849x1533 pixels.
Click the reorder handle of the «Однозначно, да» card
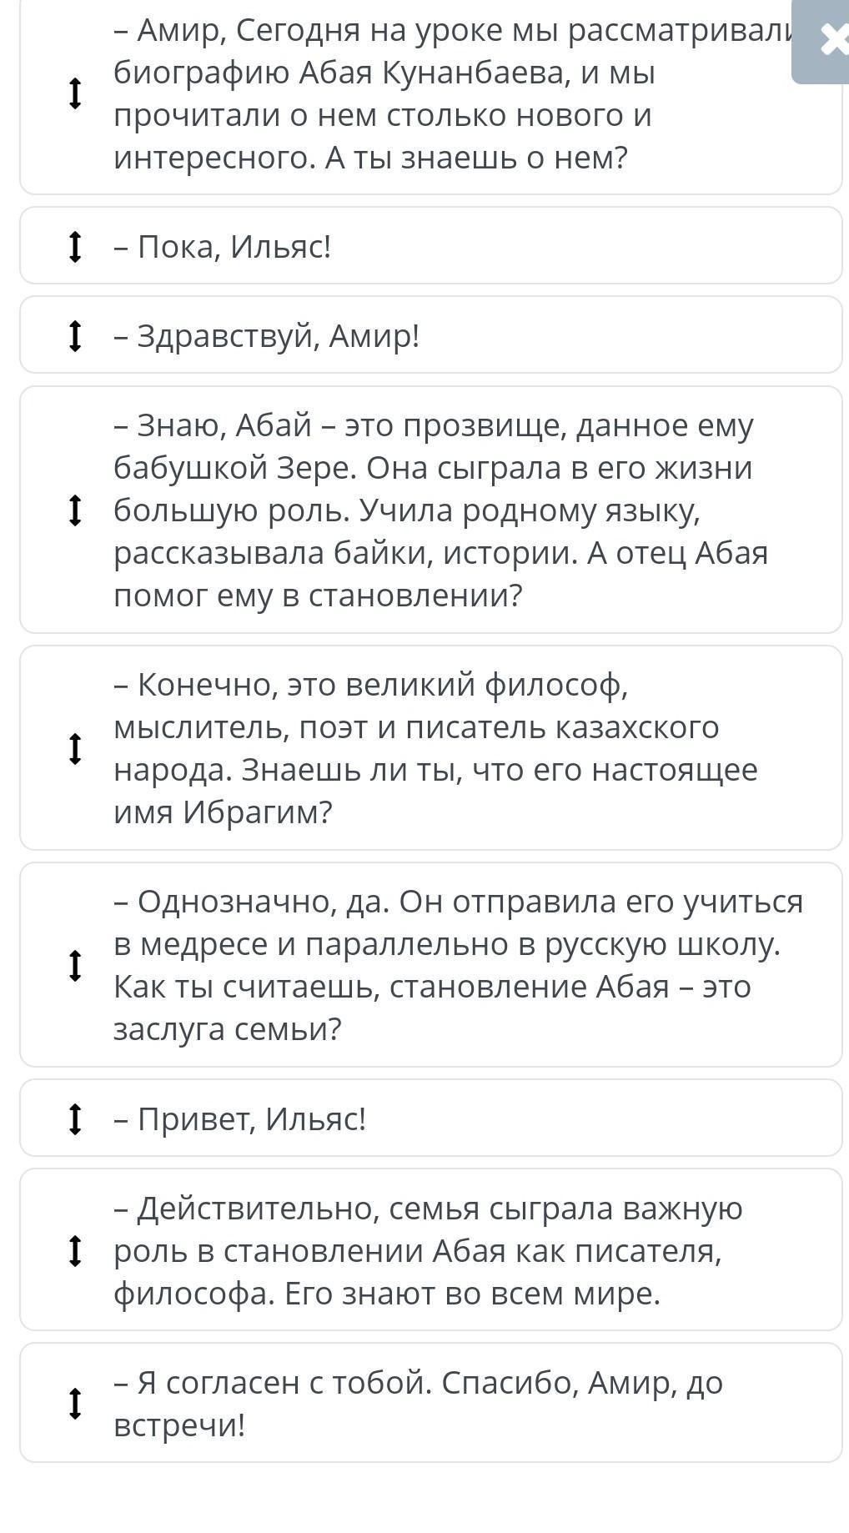pyautogui.click(x=75, y=965)
